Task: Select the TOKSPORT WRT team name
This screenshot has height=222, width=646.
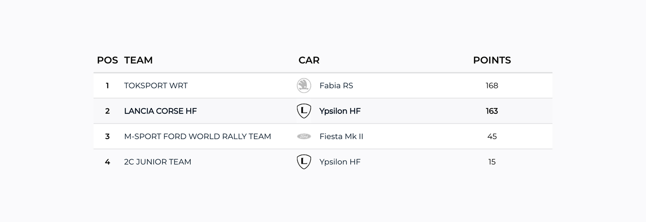Action: [156, 85]
